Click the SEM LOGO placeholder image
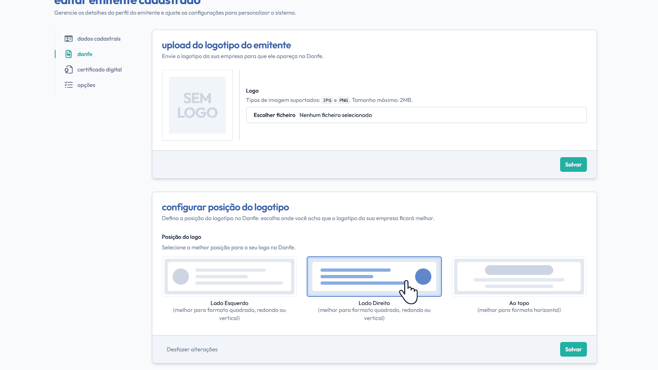 pyautogui.click(x=197, y=105)
